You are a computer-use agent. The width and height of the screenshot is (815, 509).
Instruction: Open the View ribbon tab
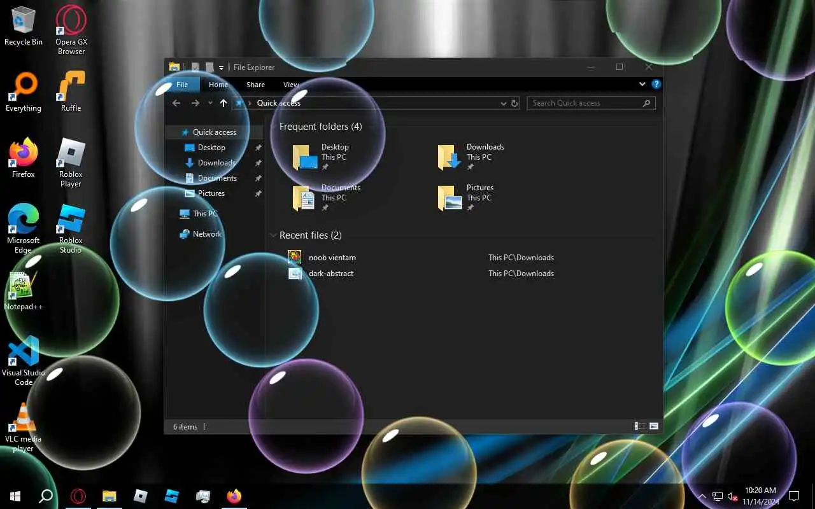pos(291,85)
